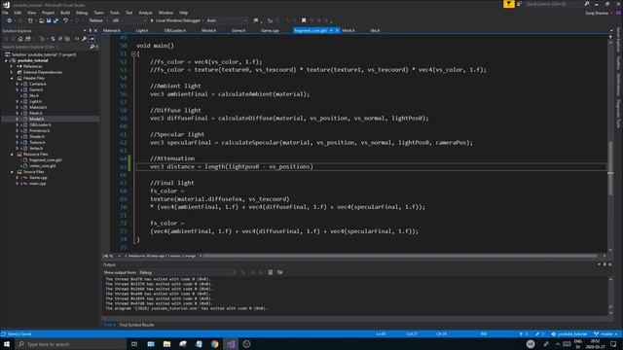Click the Preview Selected Items icon
This screenshot has width=623, height=350.
(92, 39)
